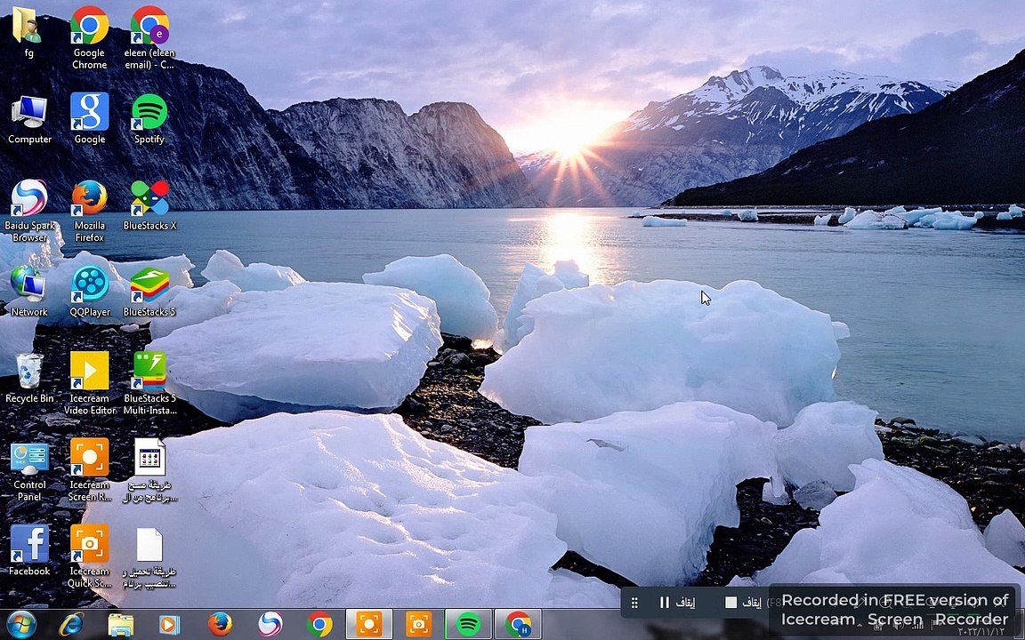Pause the recording from recorder bar
This screenshot has width=1025, height=640.
click(x=676, y=602)
